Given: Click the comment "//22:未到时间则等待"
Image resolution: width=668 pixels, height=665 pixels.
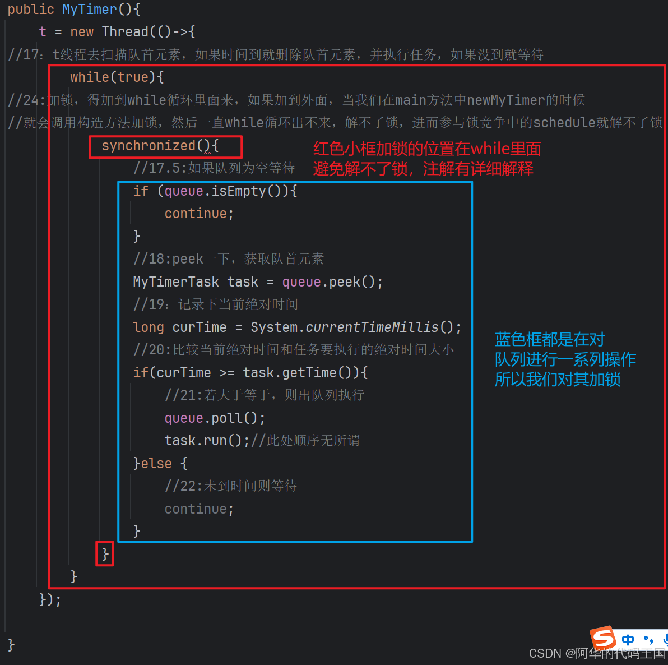Looking at the screenshot, I should (x=231, y=486).
